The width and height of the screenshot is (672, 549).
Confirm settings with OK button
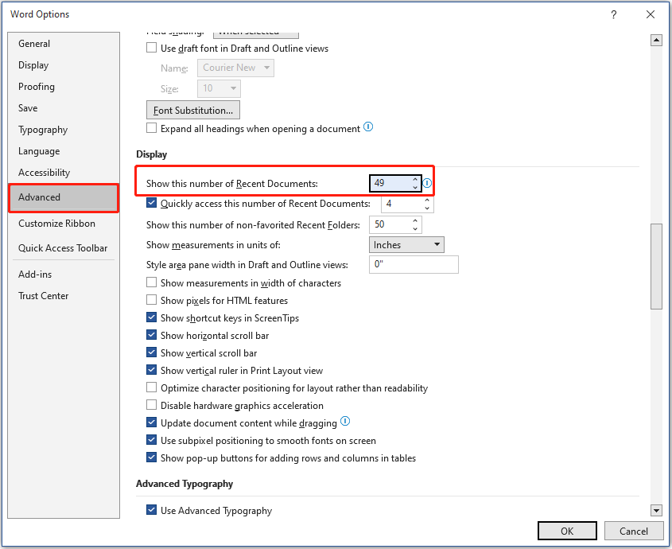pyautogui.click(x=567, y=531)
